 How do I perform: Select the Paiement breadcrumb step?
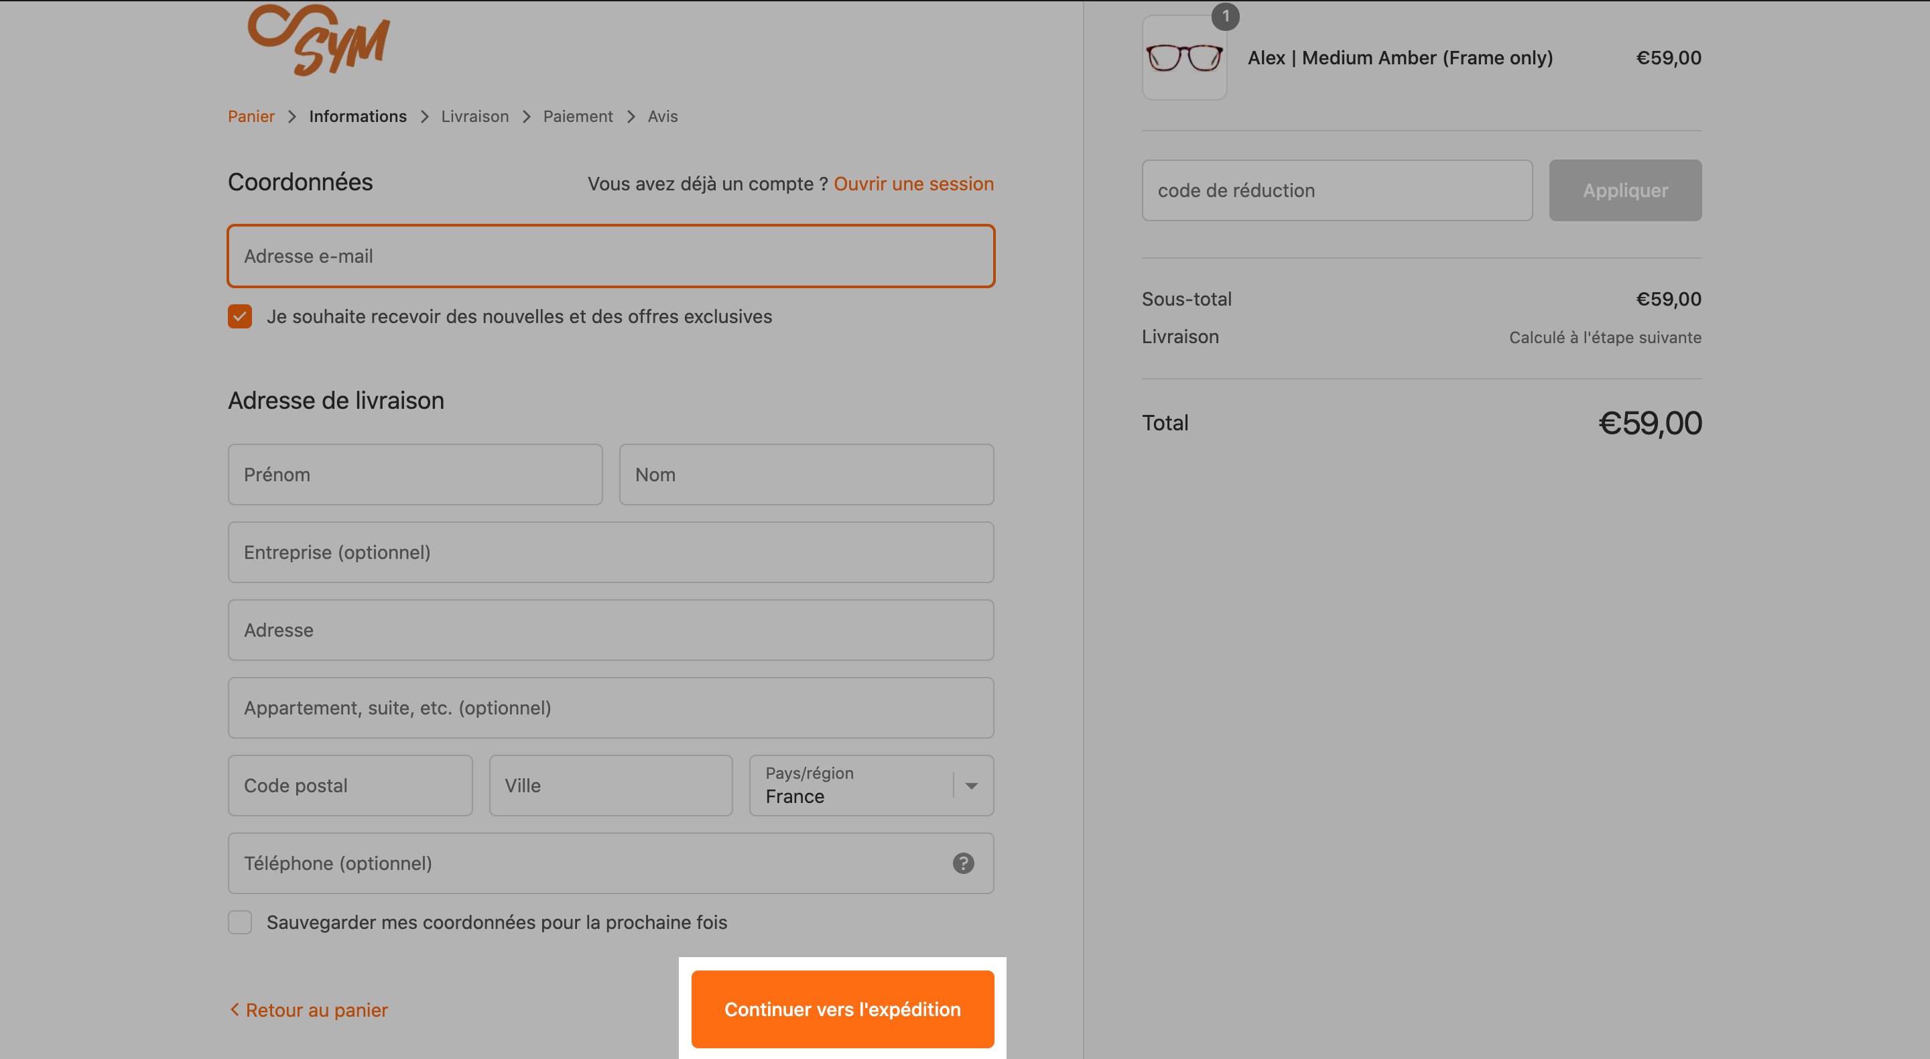(578, 116)
